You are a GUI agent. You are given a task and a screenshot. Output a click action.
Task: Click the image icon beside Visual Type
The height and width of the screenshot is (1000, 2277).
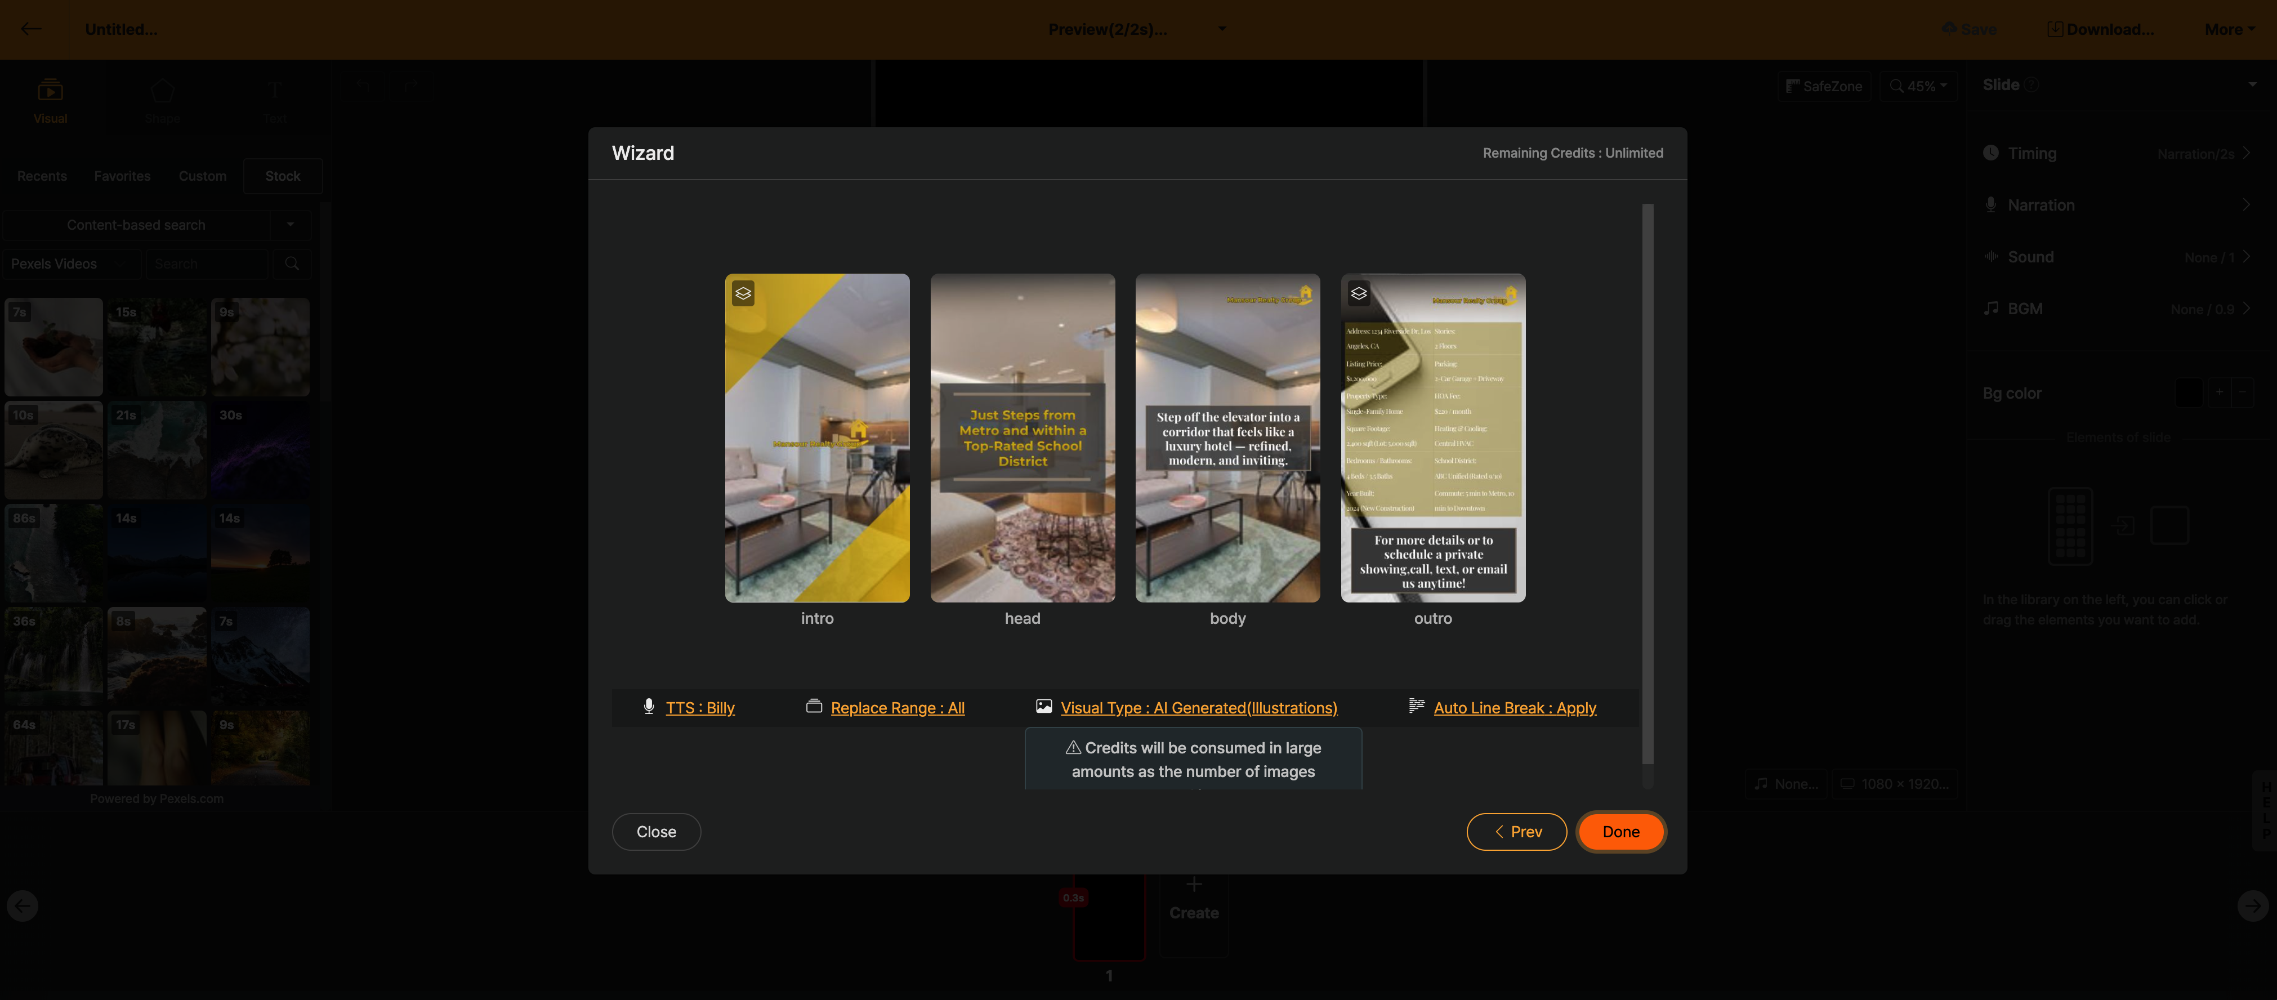point(1044,707)
